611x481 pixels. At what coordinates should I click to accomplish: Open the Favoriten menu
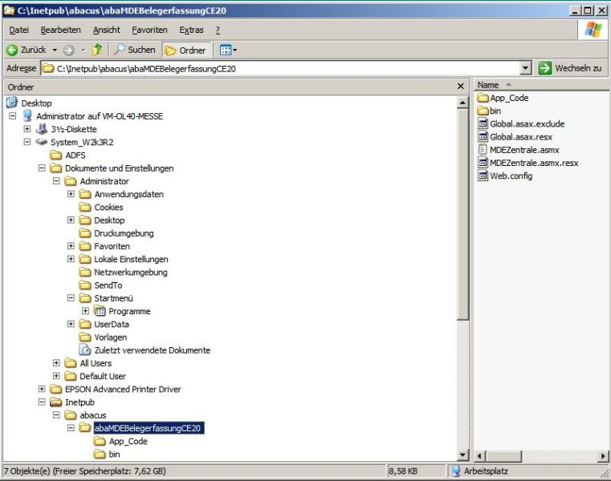tap(149, 30)
